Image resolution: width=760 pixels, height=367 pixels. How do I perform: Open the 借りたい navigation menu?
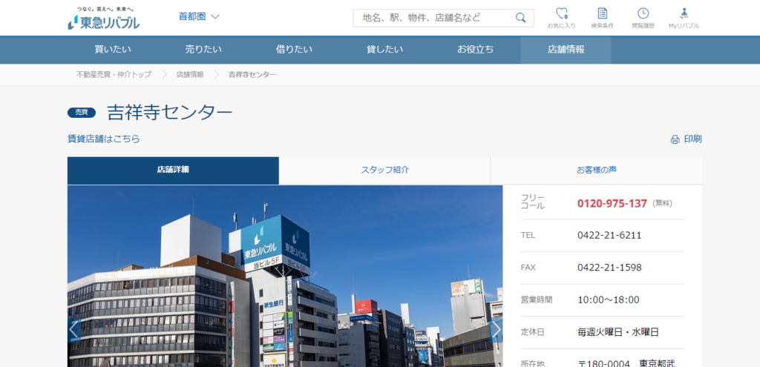click(x=294, y=50)
